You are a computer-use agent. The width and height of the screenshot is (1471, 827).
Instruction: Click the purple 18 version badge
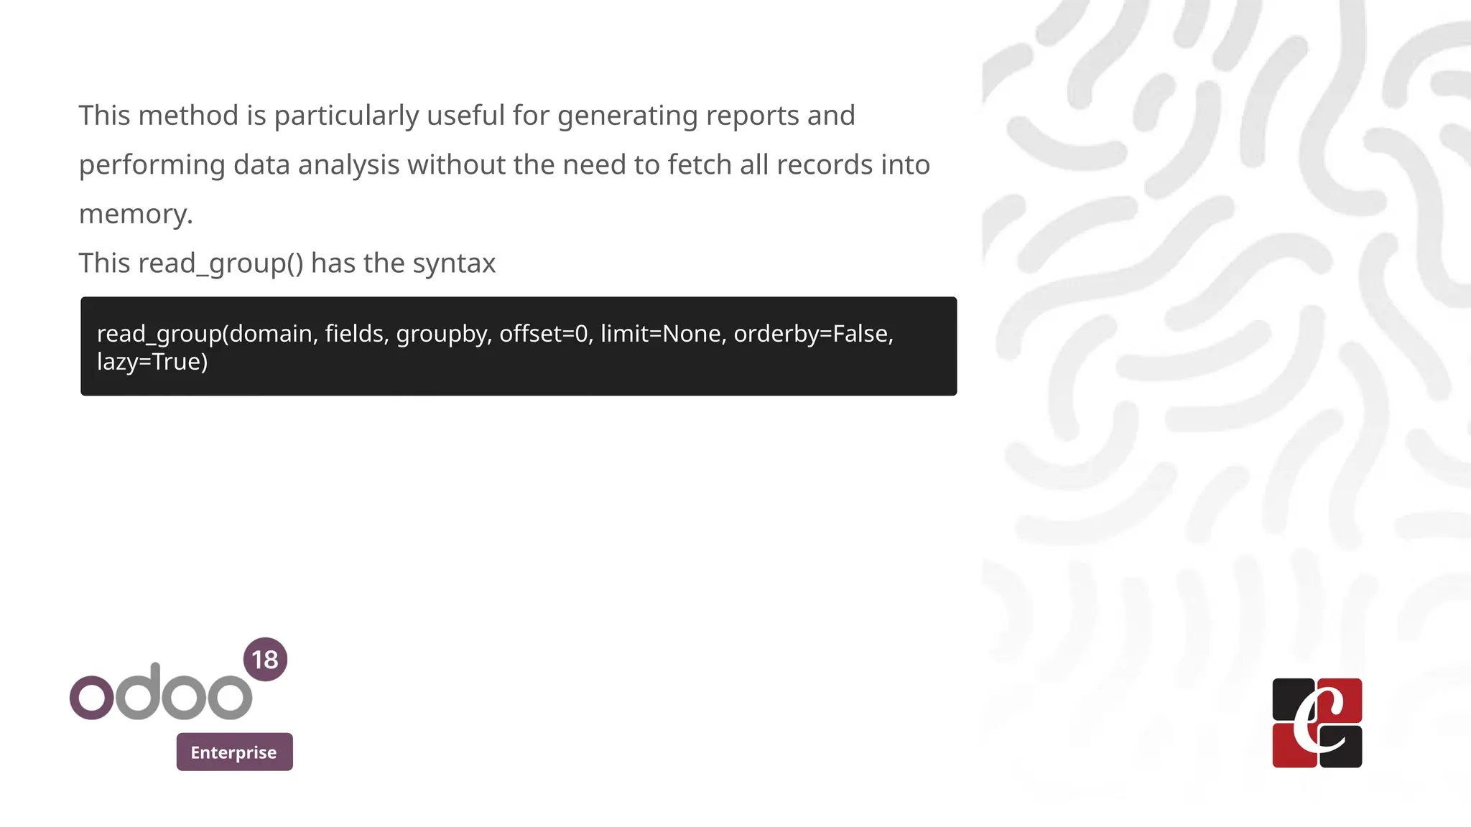[x=265, y=659]
